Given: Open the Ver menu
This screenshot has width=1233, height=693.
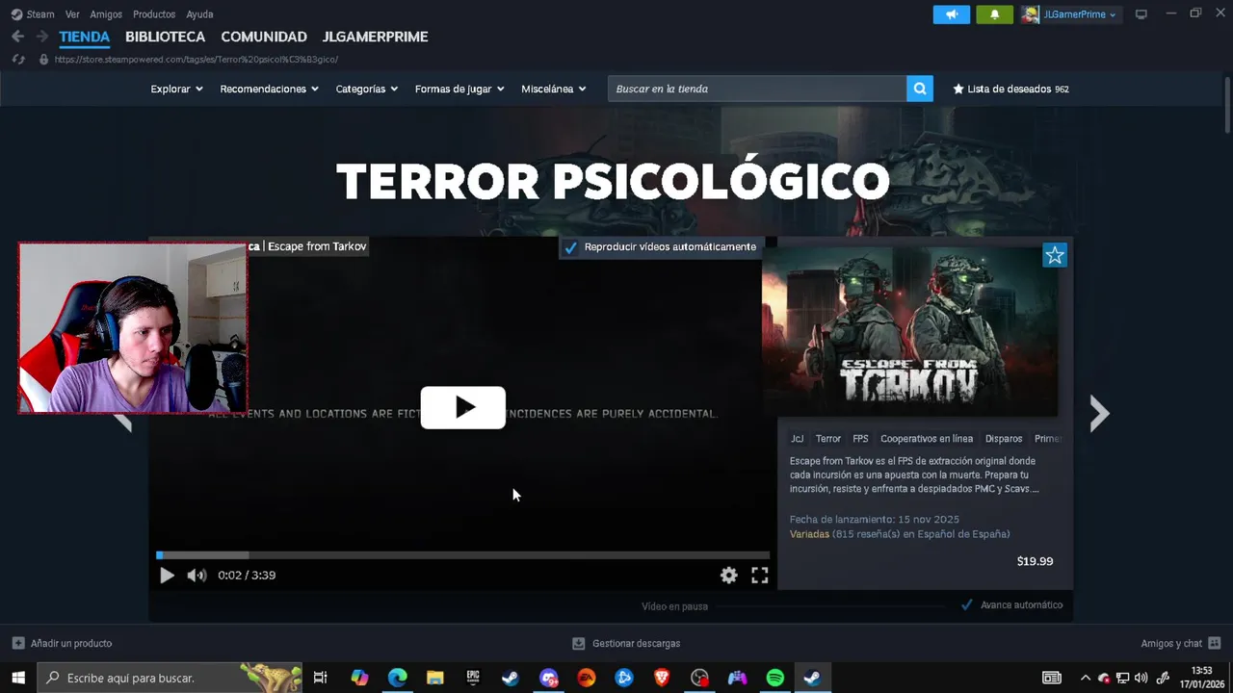Looking at the screenshot, I should 72,14.
